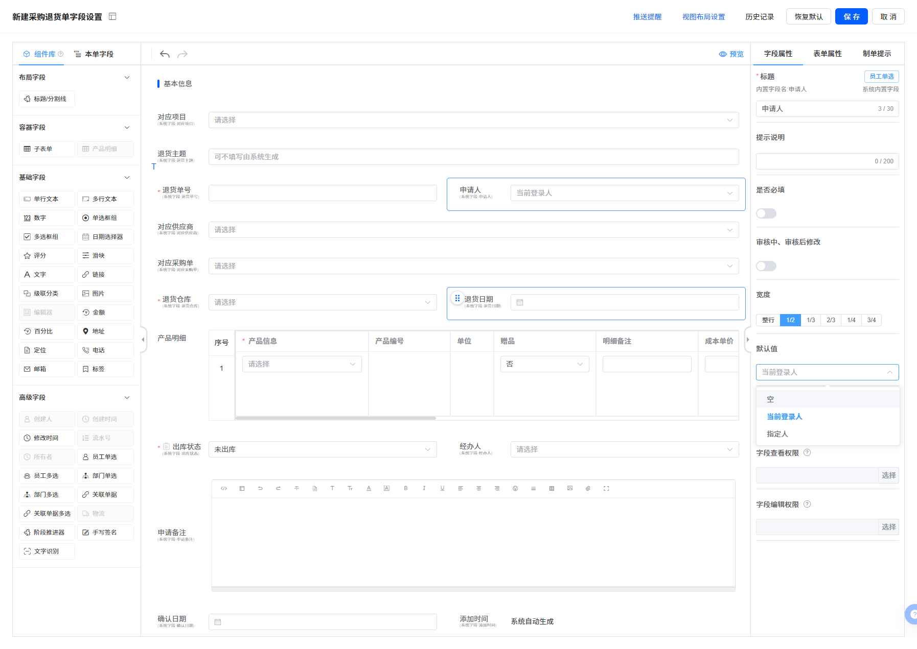Click the undo arrow above the form canvas

point(165,54)
